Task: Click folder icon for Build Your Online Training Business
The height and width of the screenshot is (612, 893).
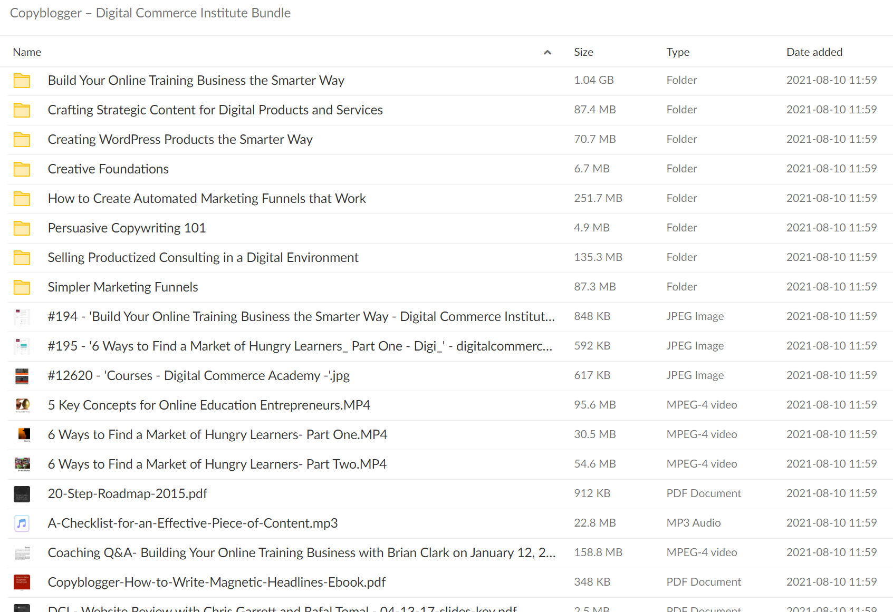Action: [22, 81]
